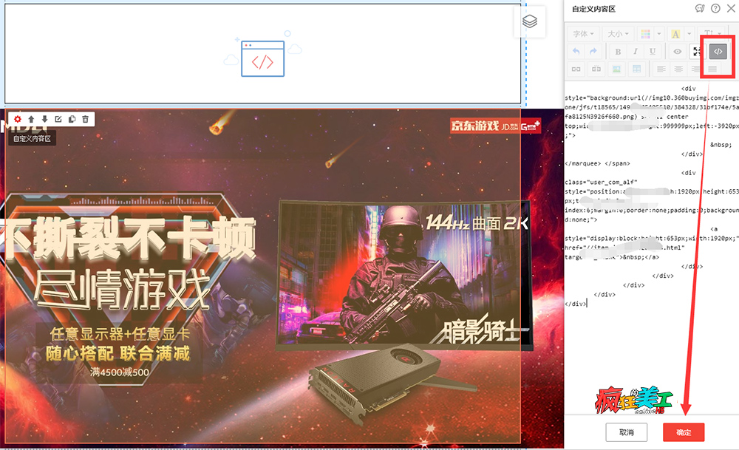Toggle underline formatting
The height and width of the screenshot is (450, 739).
pyautogui.click(x=653, y=52)
